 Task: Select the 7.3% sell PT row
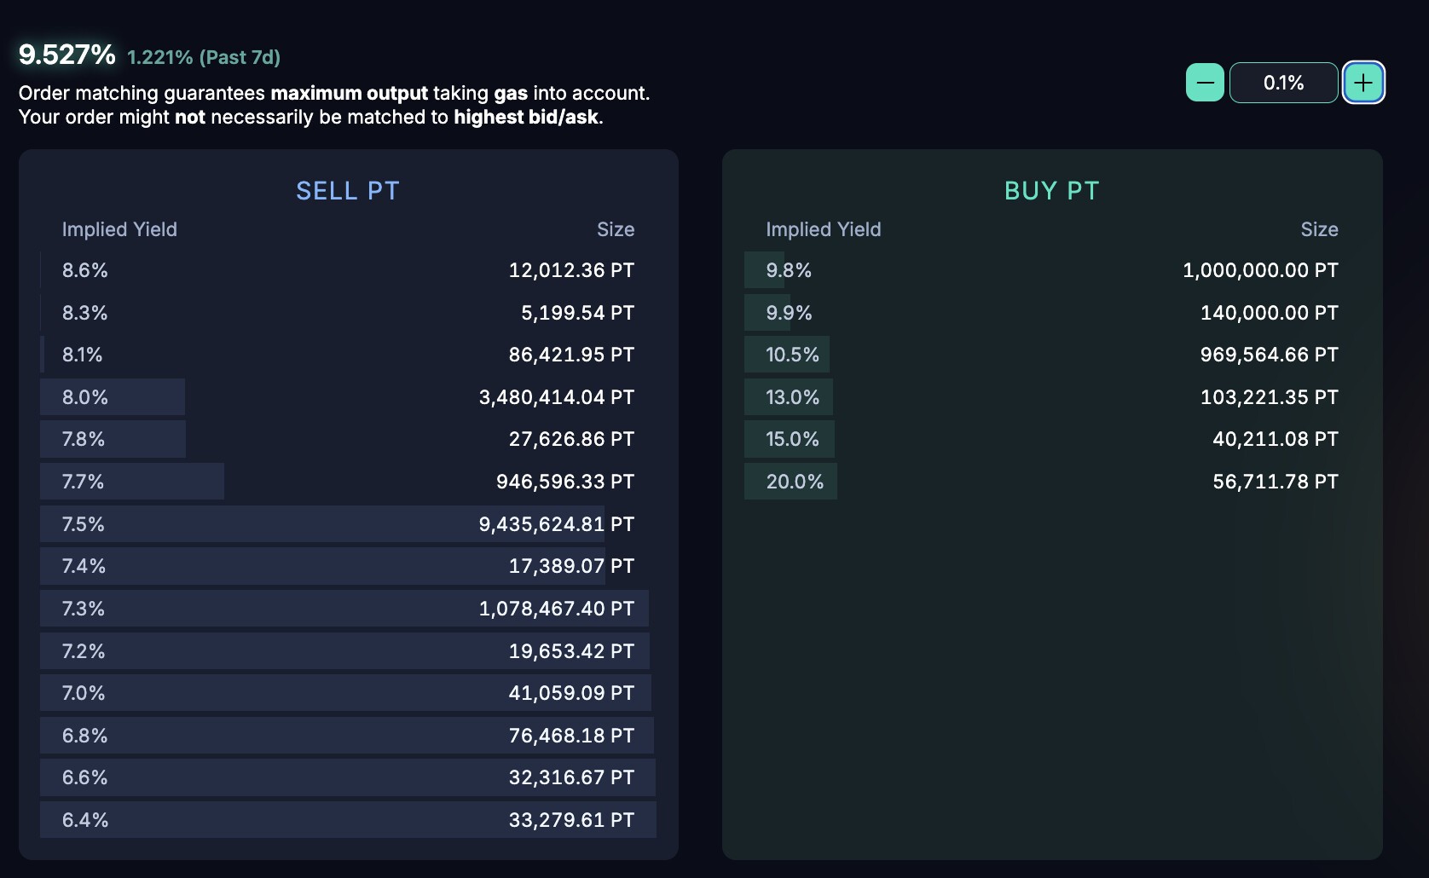click(348, 609)
